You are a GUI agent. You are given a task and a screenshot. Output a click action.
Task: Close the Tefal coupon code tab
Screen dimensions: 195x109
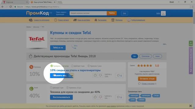coord(55,2)
